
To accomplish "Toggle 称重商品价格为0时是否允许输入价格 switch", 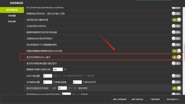I will point(176,13).
